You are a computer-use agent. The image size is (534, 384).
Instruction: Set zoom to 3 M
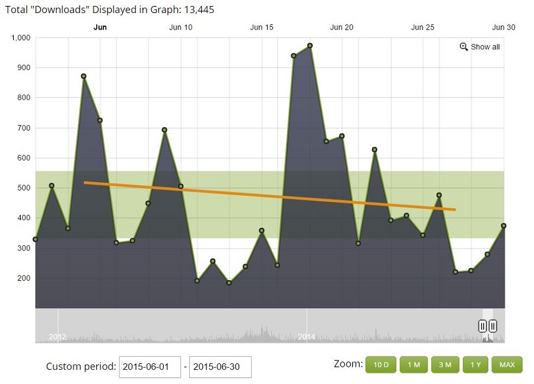(x=445, y=364)
